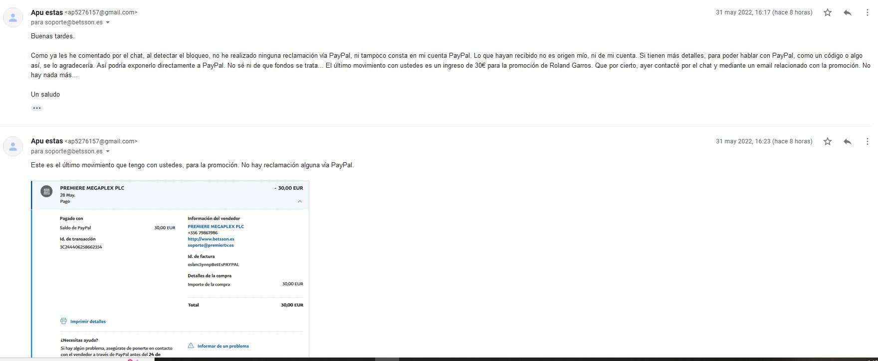Viewport: 878px width, 361px height.
Task: Reply to the 16:23 email
Action: [847, 141]
